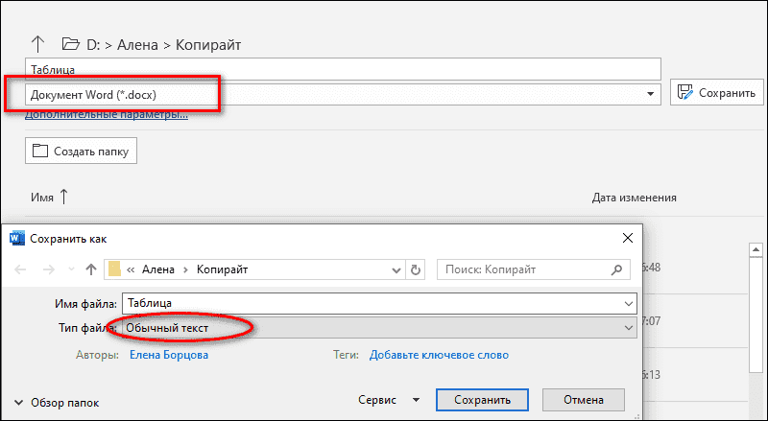Click Сохранить in the Сохранить как dialog
The height and width of the screenshot is (421, 768).
[483, 400]
